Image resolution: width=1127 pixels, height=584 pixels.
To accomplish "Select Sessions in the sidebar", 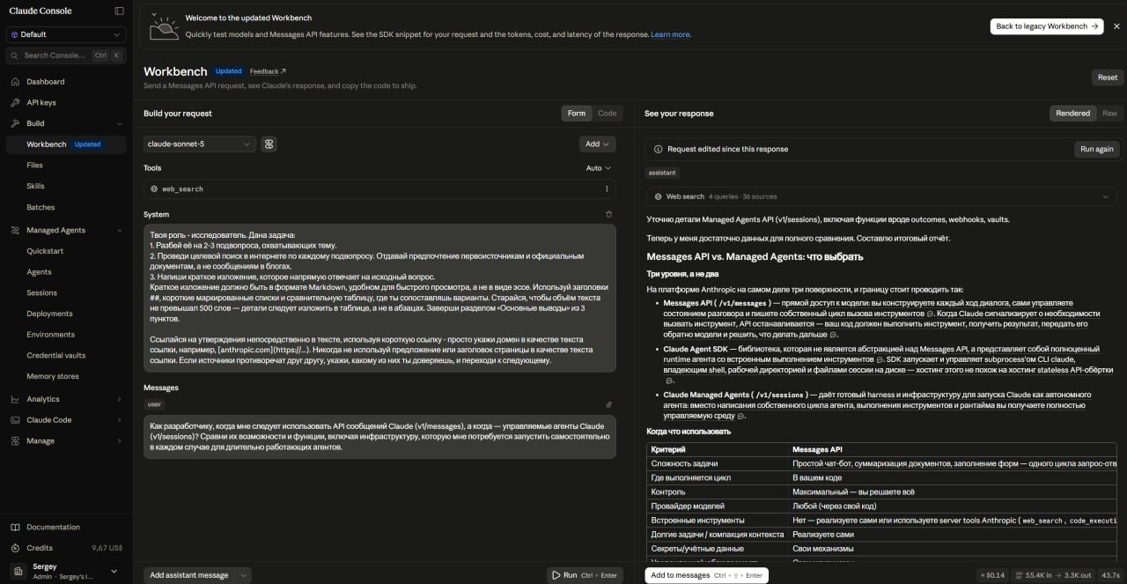I will 41,293.
